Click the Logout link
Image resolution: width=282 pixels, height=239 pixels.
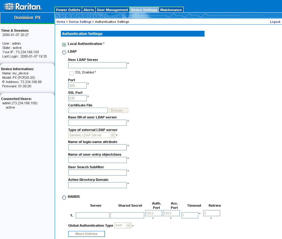pos(275,22)
